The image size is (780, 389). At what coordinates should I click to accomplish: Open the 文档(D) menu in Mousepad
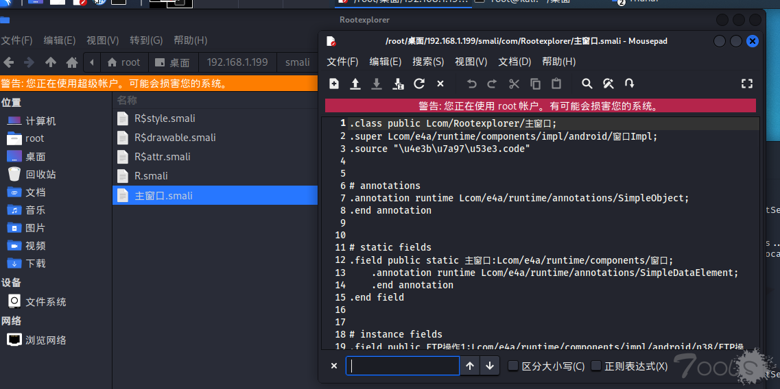(x=515, y=62)
